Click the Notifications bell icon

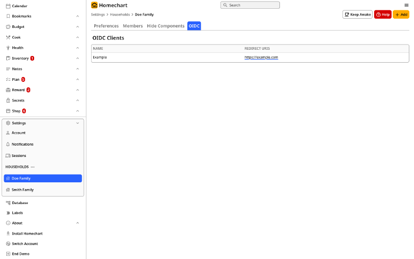[8, 145]
